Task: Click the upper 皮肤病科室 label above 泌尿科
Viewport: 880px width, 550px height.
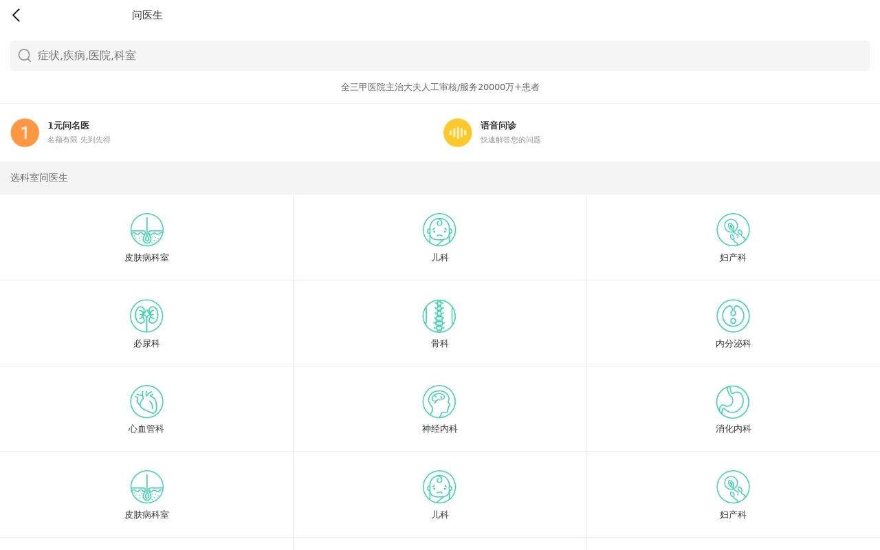Action: (x=146, y=258)
